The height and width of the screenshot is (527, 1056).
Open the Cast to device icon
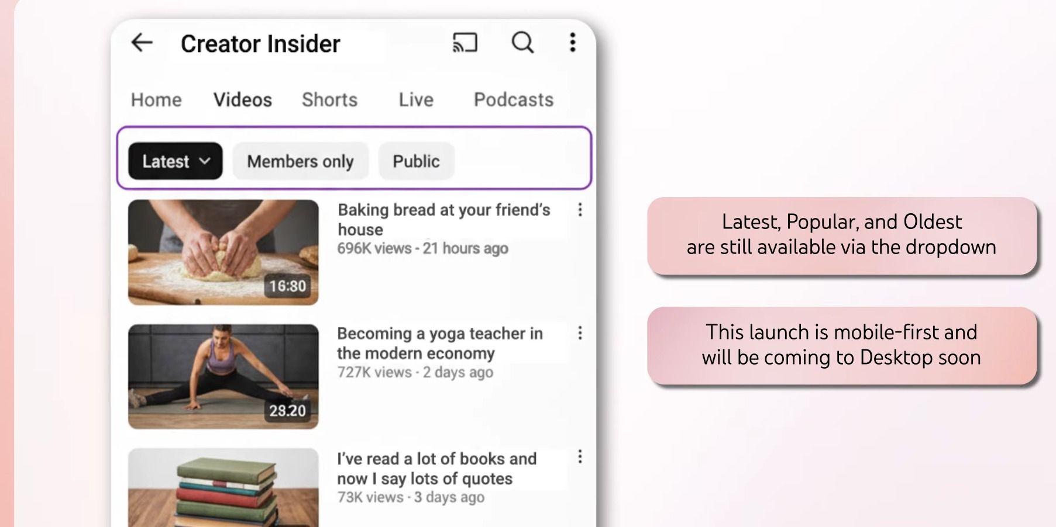pyautogui.click(x=465, y=43)
